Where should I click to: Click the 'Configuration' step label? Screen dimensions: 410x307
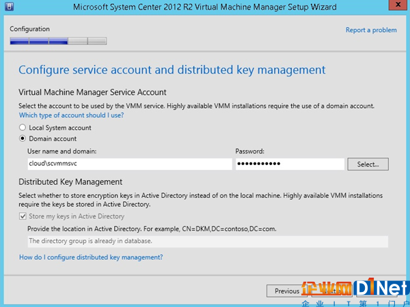(29, 29)
